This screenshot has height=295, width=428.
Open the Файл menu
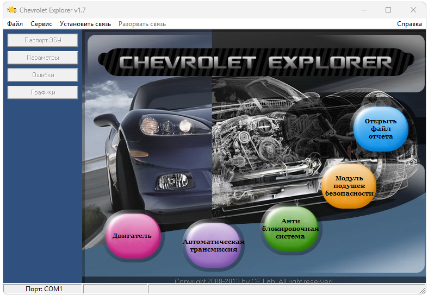15,24
